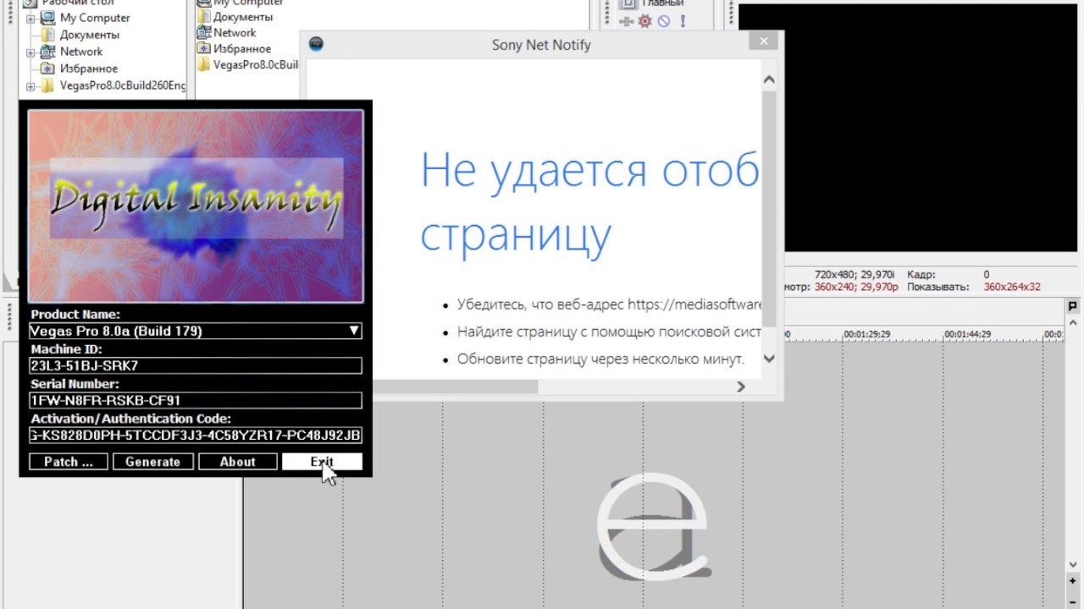Click the Избранное star icon in file list

203,48
